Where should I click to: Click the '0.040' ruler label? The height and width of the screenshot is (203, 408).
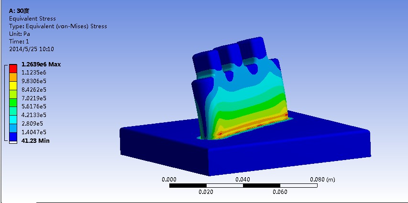pyautogui.click(x=243, y=179)
